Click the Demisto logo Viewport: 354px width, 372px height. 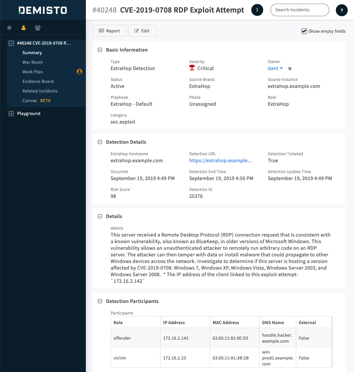coord(43,10)
